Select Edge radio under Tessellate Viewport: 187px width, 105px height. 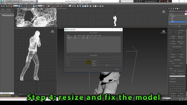[x=172, y=38]
